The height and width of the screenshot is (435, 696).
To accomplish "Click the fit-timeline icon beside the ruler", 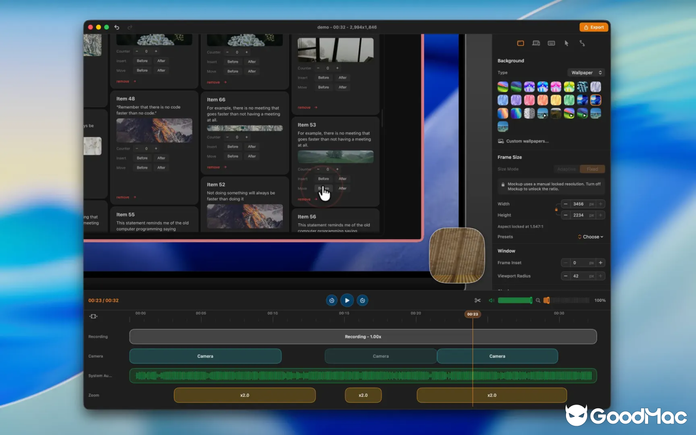I will point(94,316).
